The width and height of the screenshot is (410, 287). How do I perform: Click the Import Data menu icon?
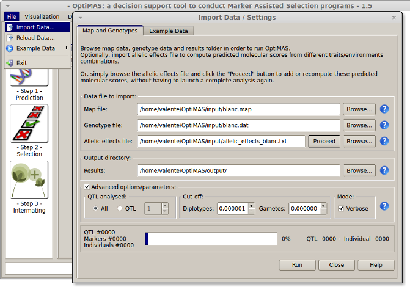pos(10,27)
